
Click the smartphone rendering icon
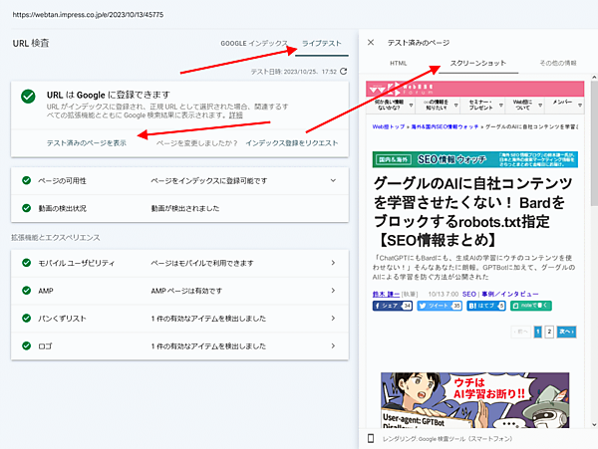point(371,439)
